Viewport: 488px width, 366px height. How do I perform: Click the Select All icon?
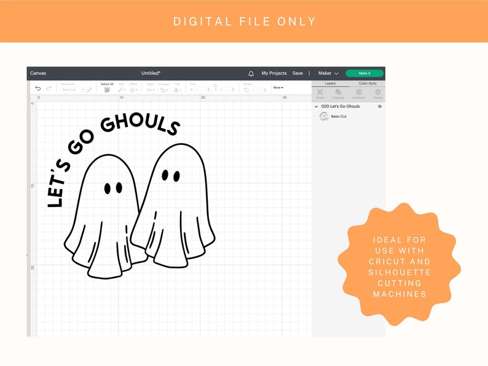point(107,90)
